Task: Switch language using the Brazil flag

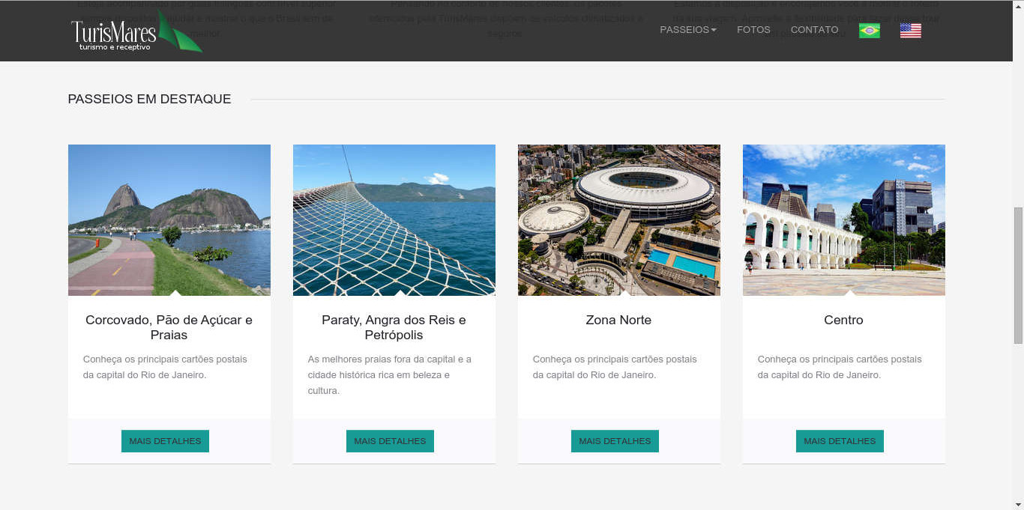Action: click(870, 31)
